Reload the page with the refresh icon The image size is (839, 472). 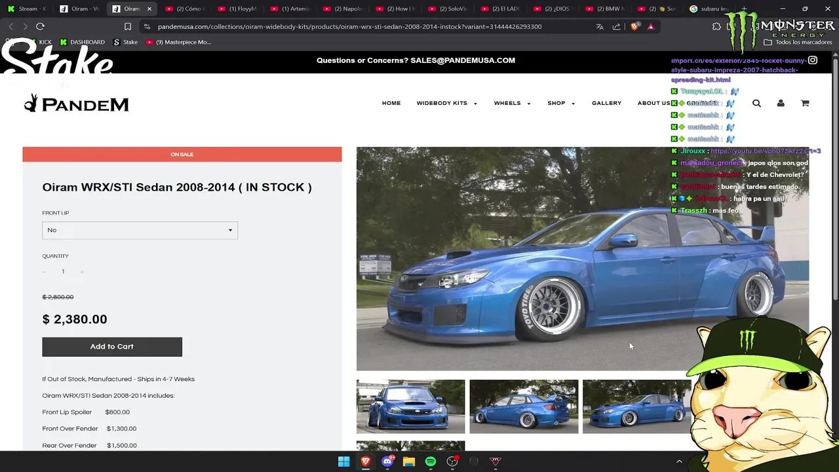(40, 26)
